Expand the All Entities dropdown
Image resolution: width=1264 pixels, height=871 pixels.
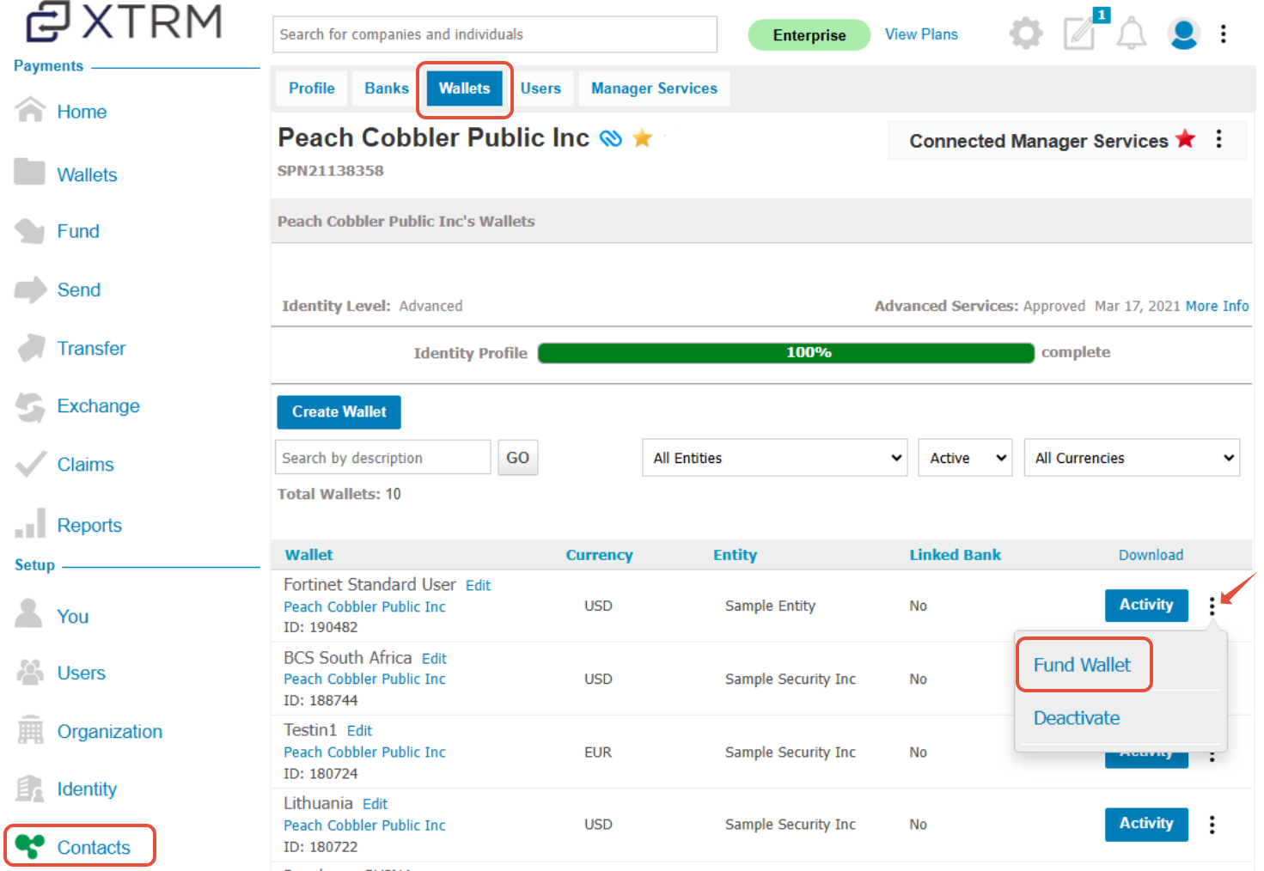click(774, 458)
